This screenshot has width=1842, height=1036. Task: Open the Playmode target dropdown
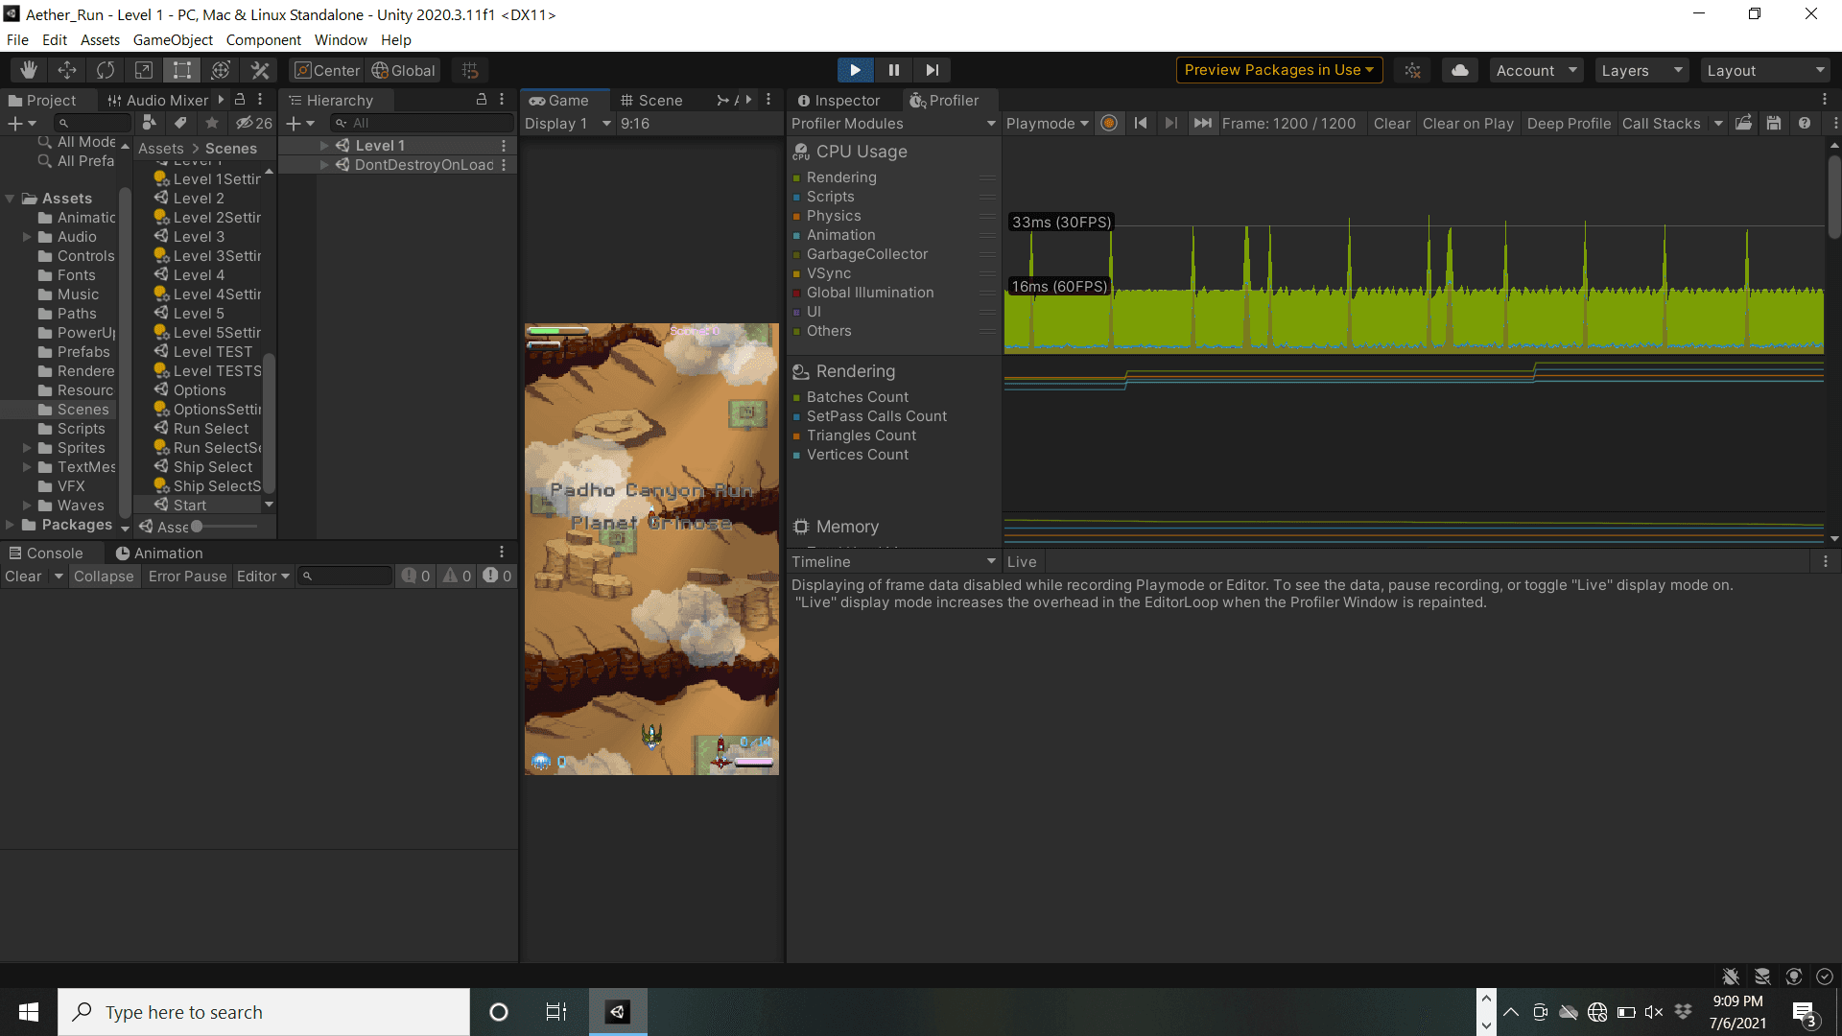1047,123
